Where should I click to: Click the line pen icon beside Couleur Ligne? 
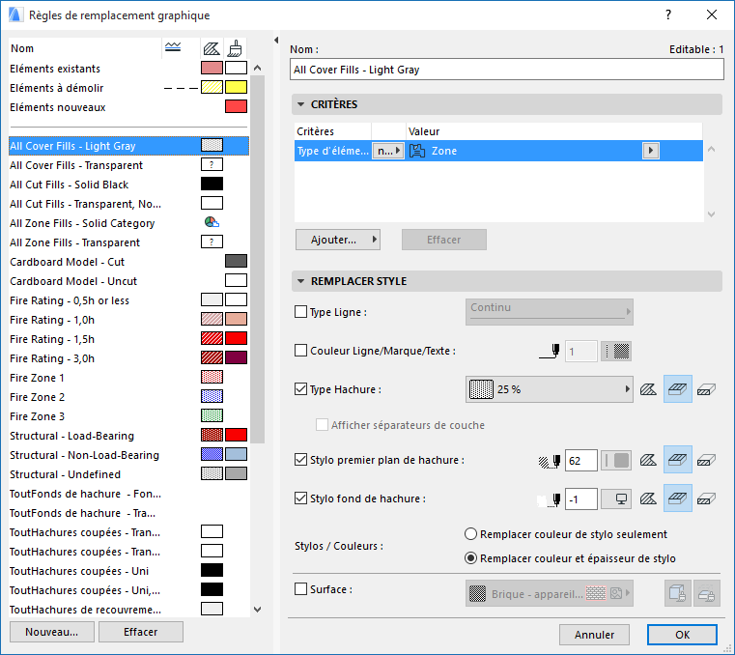(x=550, y=352)
